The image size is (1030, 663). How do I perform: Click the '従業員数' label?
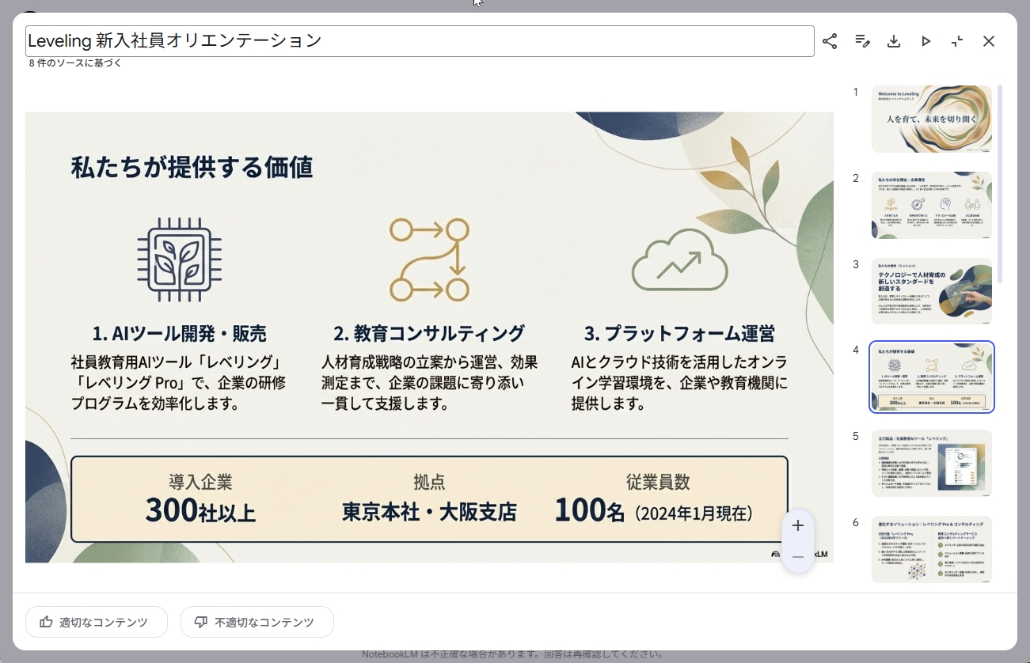coord(658,482)
